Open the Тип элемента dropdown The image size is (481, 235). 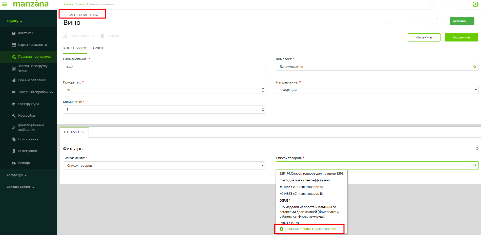click(164, 166)
